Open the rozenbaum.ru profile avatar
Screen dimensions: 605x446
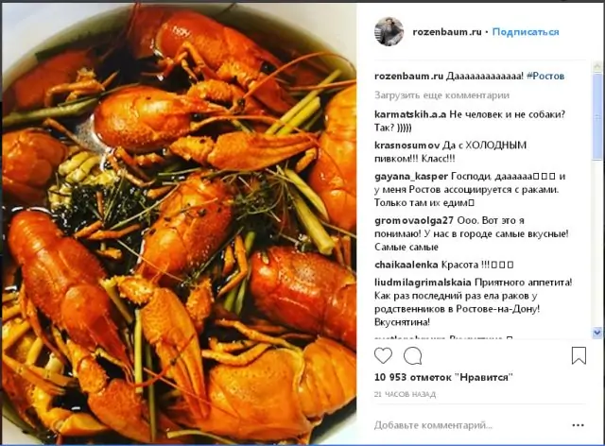pyautogui.click(x=389, y=31)
